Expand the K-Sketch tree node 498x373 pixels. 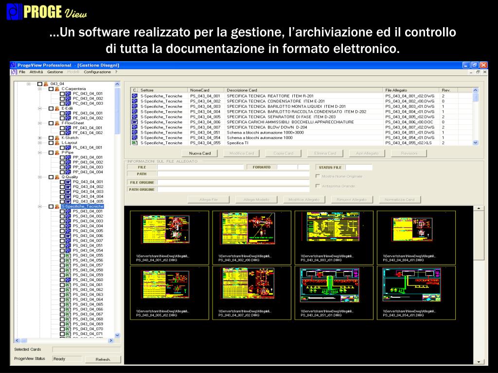pos(40,137)
